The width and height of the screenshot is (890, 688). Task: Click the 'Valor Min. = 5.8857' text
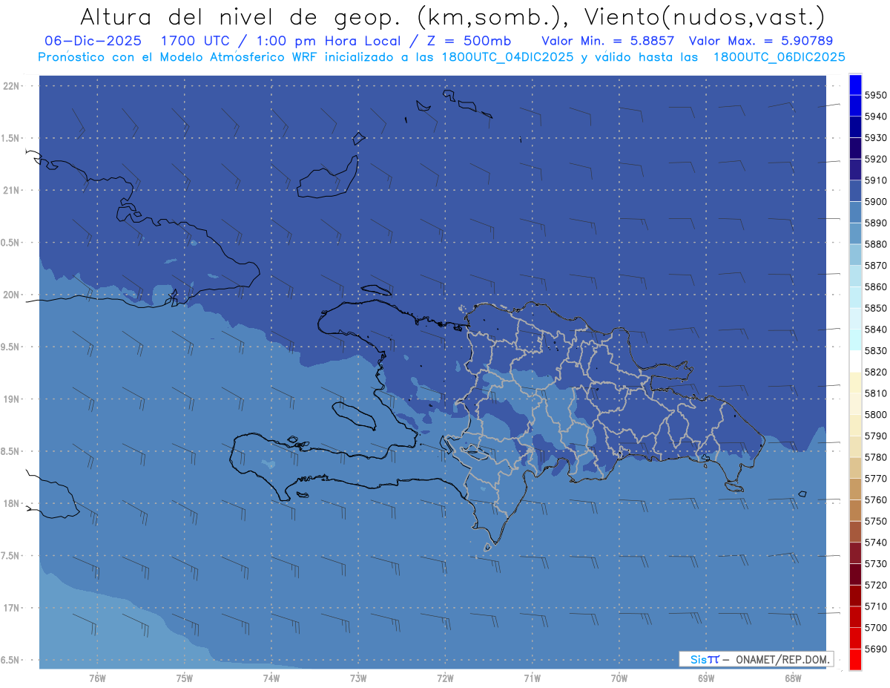point(607,41)
